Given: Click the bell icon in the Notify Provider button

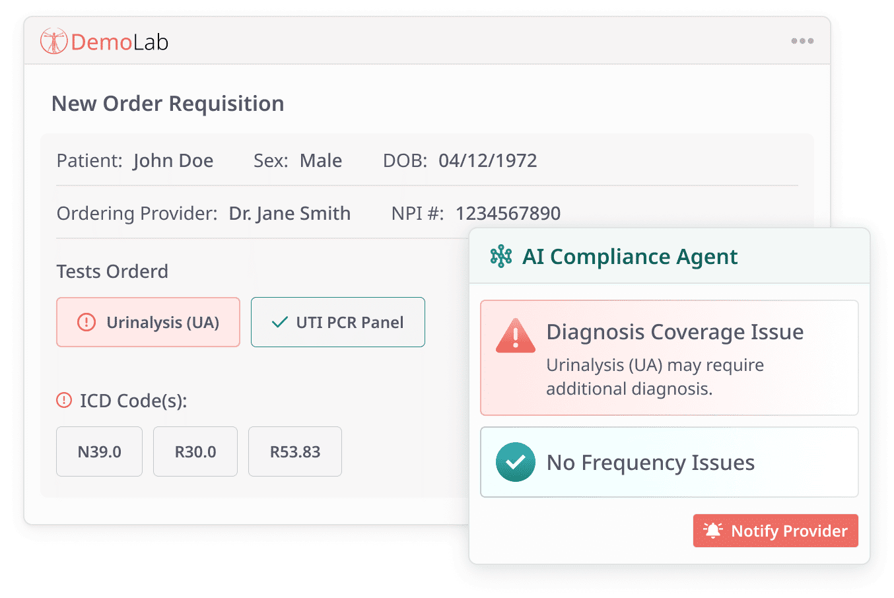Looking at the screenshot, I should pyautogui.click(x=713, y=531).
